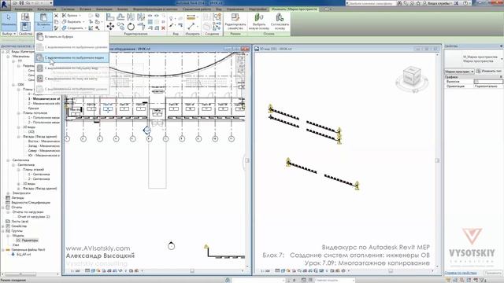The width and height of the screenshot is (504, 283).
Task: Click the Применить button in Properties
Action: point(493,273)
